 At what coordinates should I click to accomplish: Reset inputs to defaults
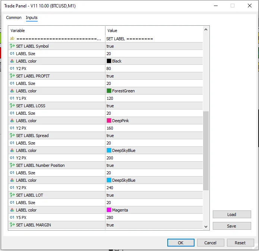click(240, 242)
